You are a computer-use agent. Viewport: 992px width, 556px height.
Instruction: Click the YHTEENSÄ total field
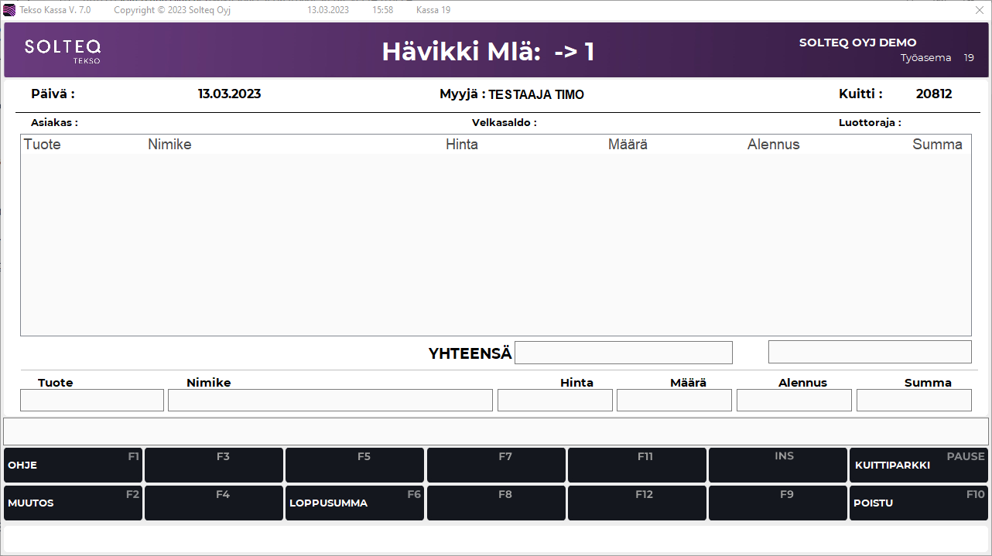(x=624, y=352)
